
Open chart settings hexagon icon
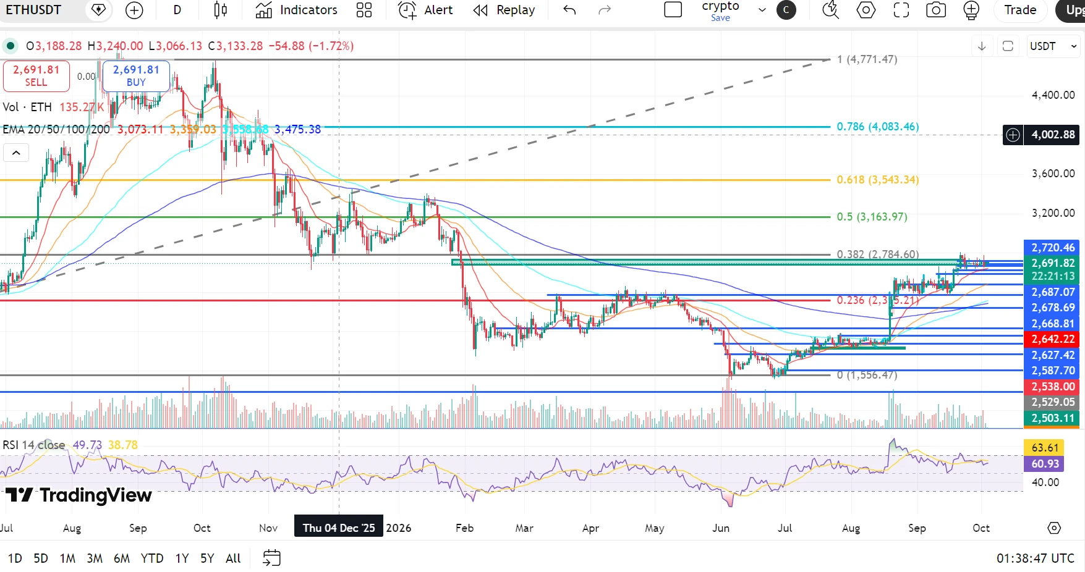tap(866, 10)
